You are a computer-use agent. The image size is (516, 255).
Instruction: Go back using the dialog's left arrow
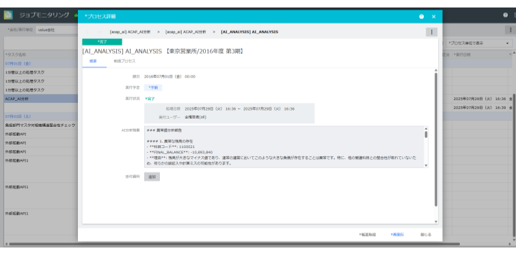click(87, 32)
